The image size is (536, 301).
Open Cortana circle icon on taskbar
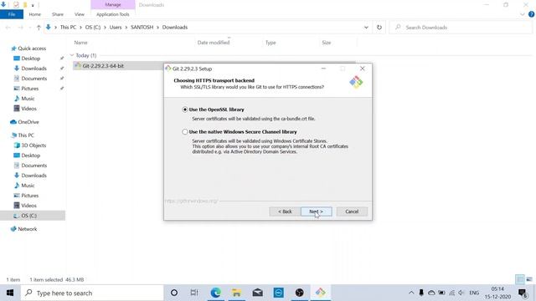(x=174, y=293)
